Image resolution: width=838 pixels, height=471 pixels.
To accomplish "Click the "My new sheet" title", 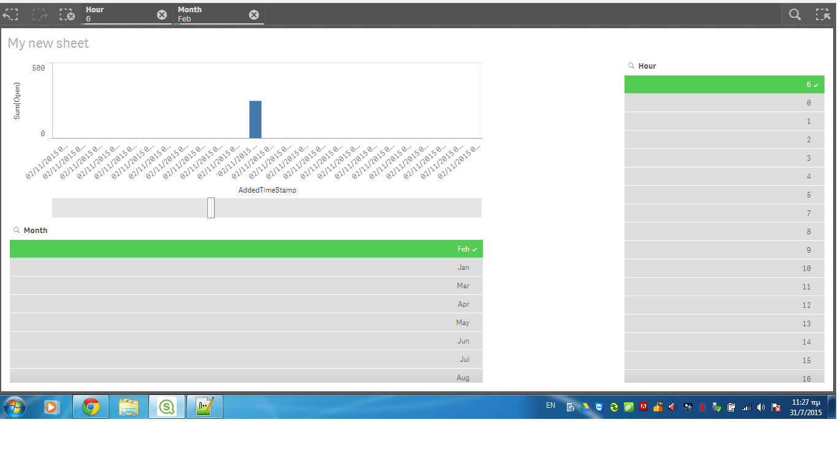I will 48,44.
